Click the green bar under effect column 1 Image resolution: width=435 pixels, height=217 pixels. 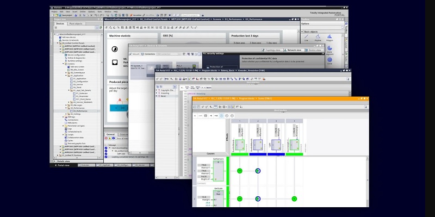(x=240, y=154)
